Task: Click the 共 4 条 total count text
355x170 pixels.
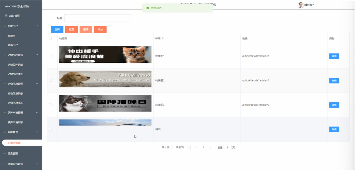Action: 166,147
